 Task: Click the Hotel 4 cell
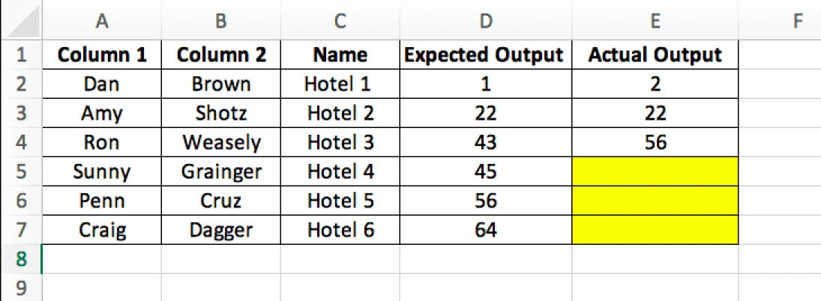click(x=340, y=171)
